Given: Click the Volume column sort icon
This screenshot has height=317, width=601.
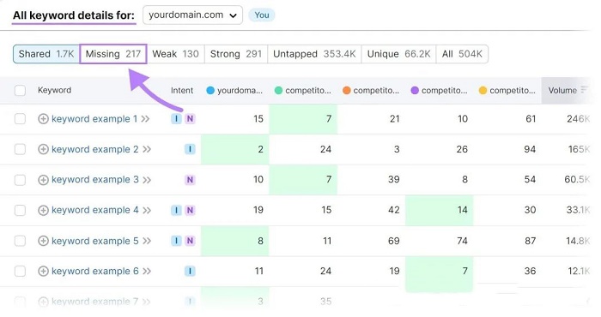Looking at the screenshot, I should tap(584, 90).
